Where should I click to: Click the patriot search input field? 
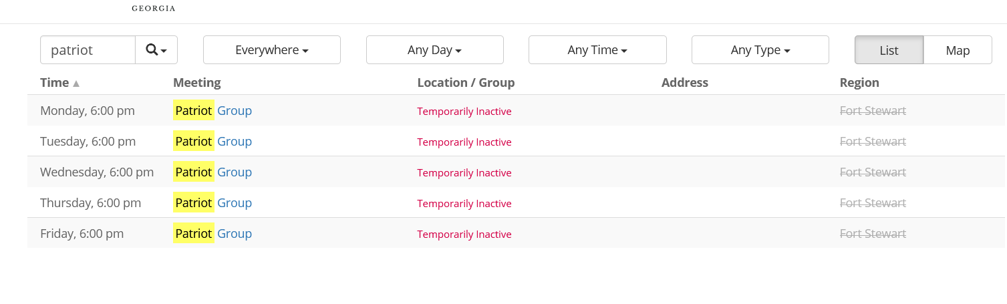point(88,50)
